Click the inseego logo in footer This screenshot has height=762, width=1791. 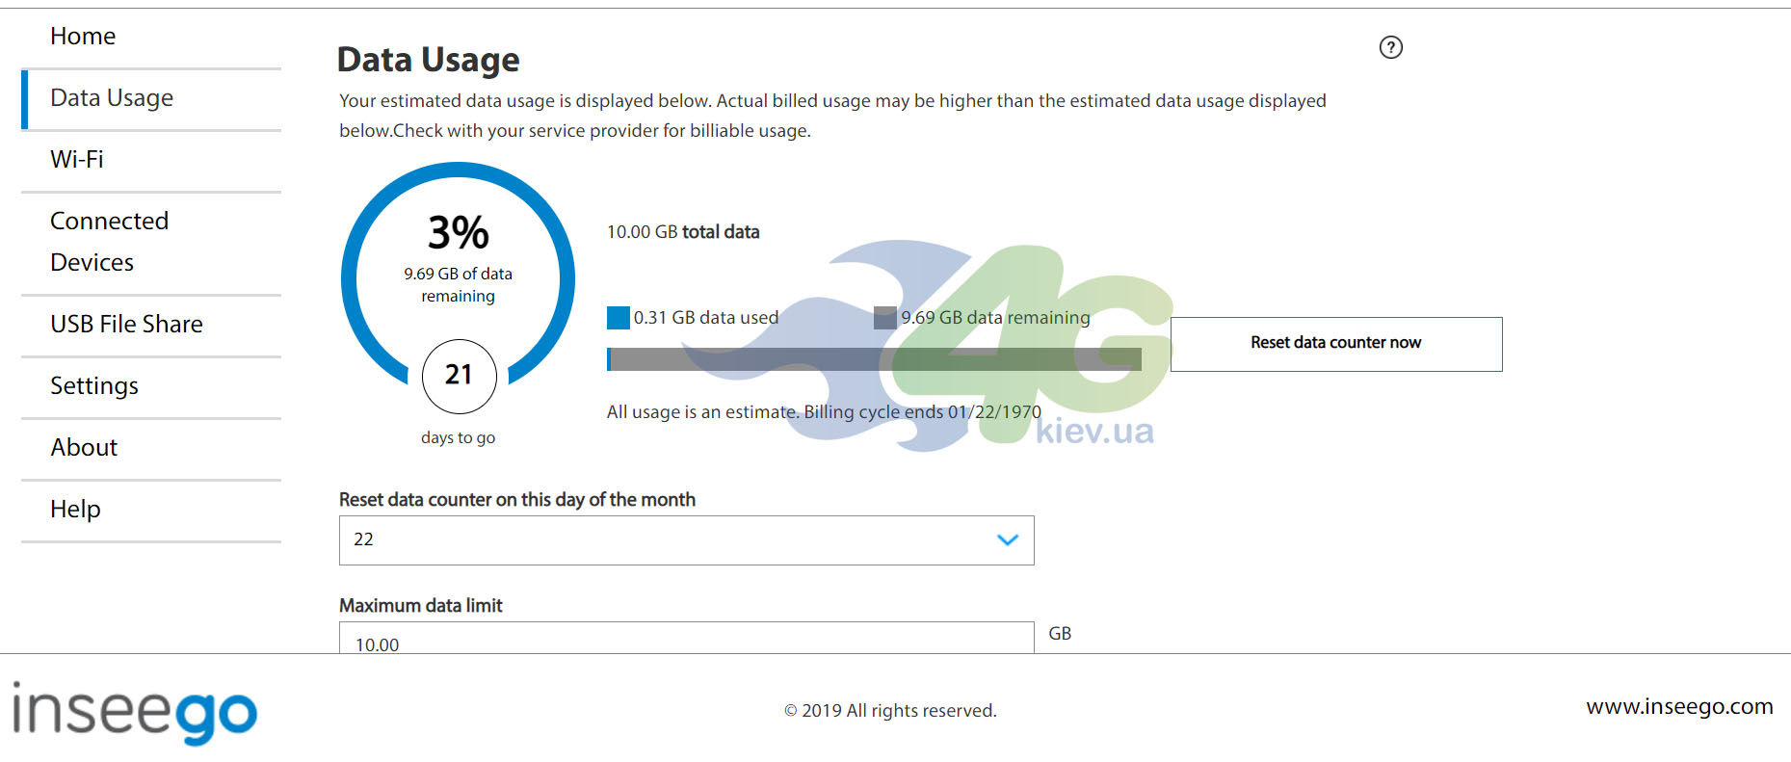pos(135,713)
